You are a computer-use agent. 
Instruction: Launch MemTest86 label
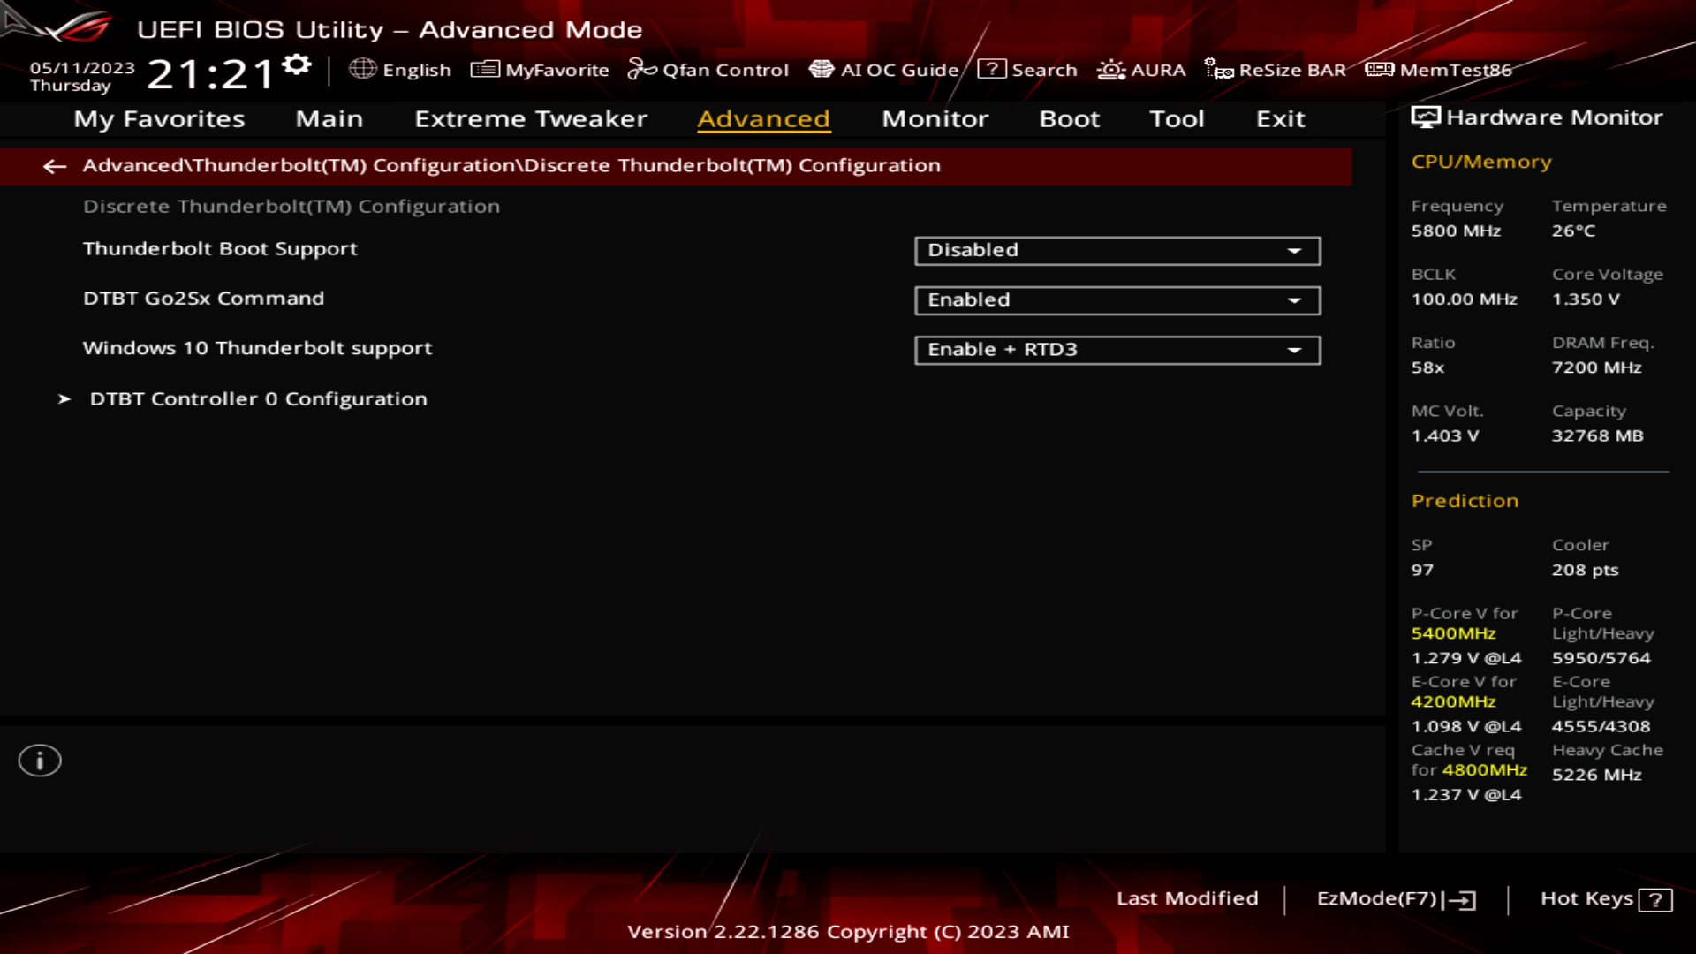[1456, 70]
